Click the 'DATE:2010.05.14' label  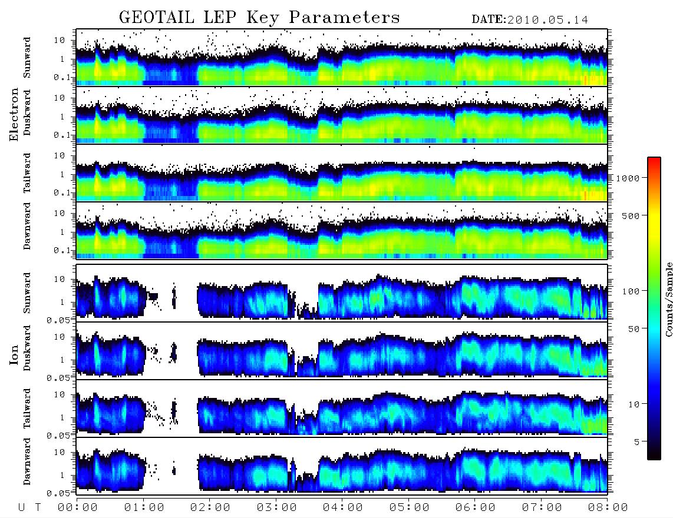(530, 20)
